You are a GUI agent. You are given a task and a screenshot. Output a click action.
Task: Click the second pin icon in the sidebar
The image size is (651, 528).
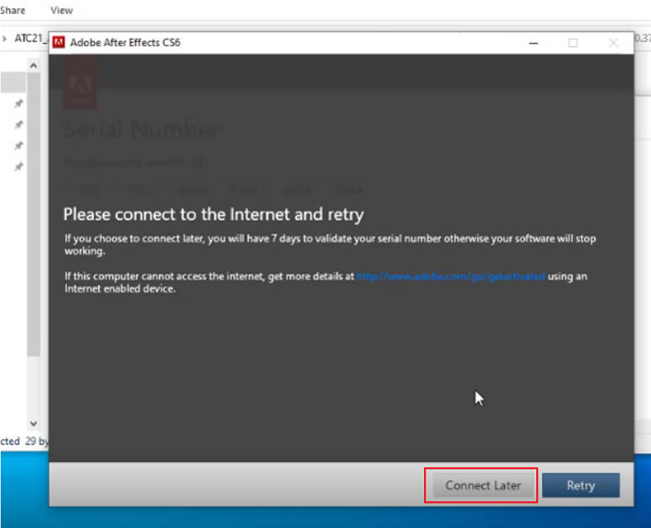[17, 126]
